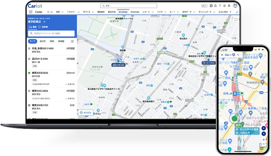Open the hamburger menu on the phone

coord(222,55)
